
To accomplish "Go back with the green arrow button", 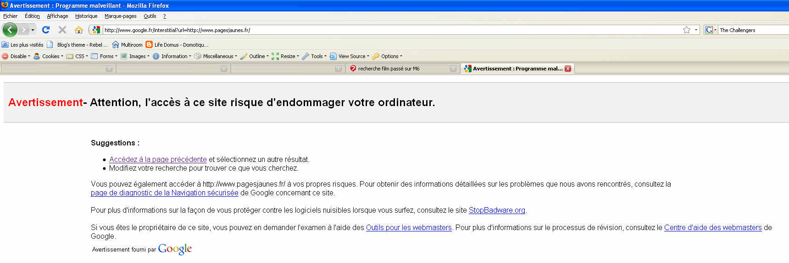I will (x=10, y=30).
